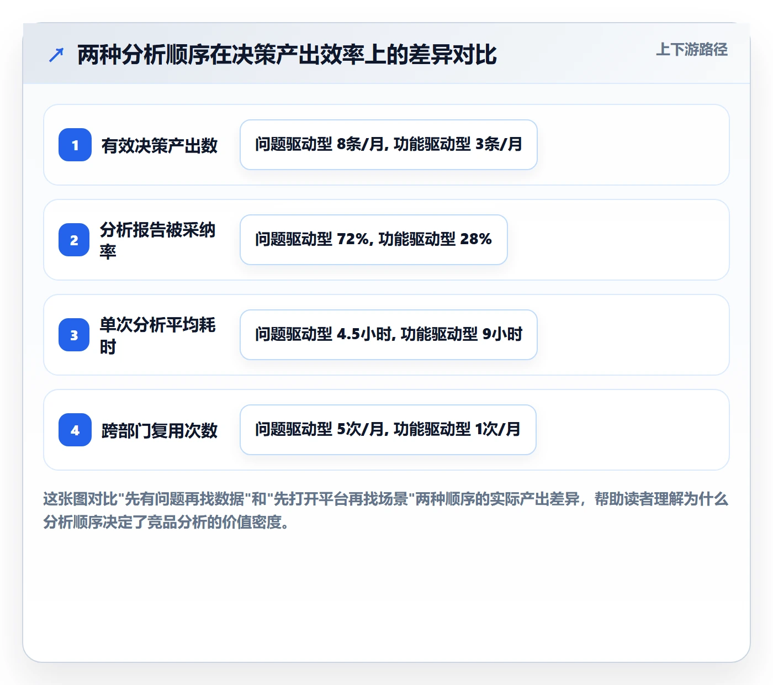Click the number 4 badge
Viewport: 773px width, 685px height.
[x=75, y=430]
